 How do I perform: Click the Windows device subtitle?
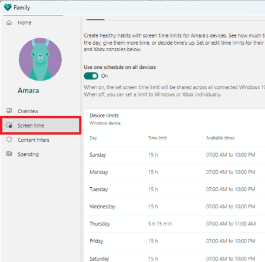click(105, 123)
